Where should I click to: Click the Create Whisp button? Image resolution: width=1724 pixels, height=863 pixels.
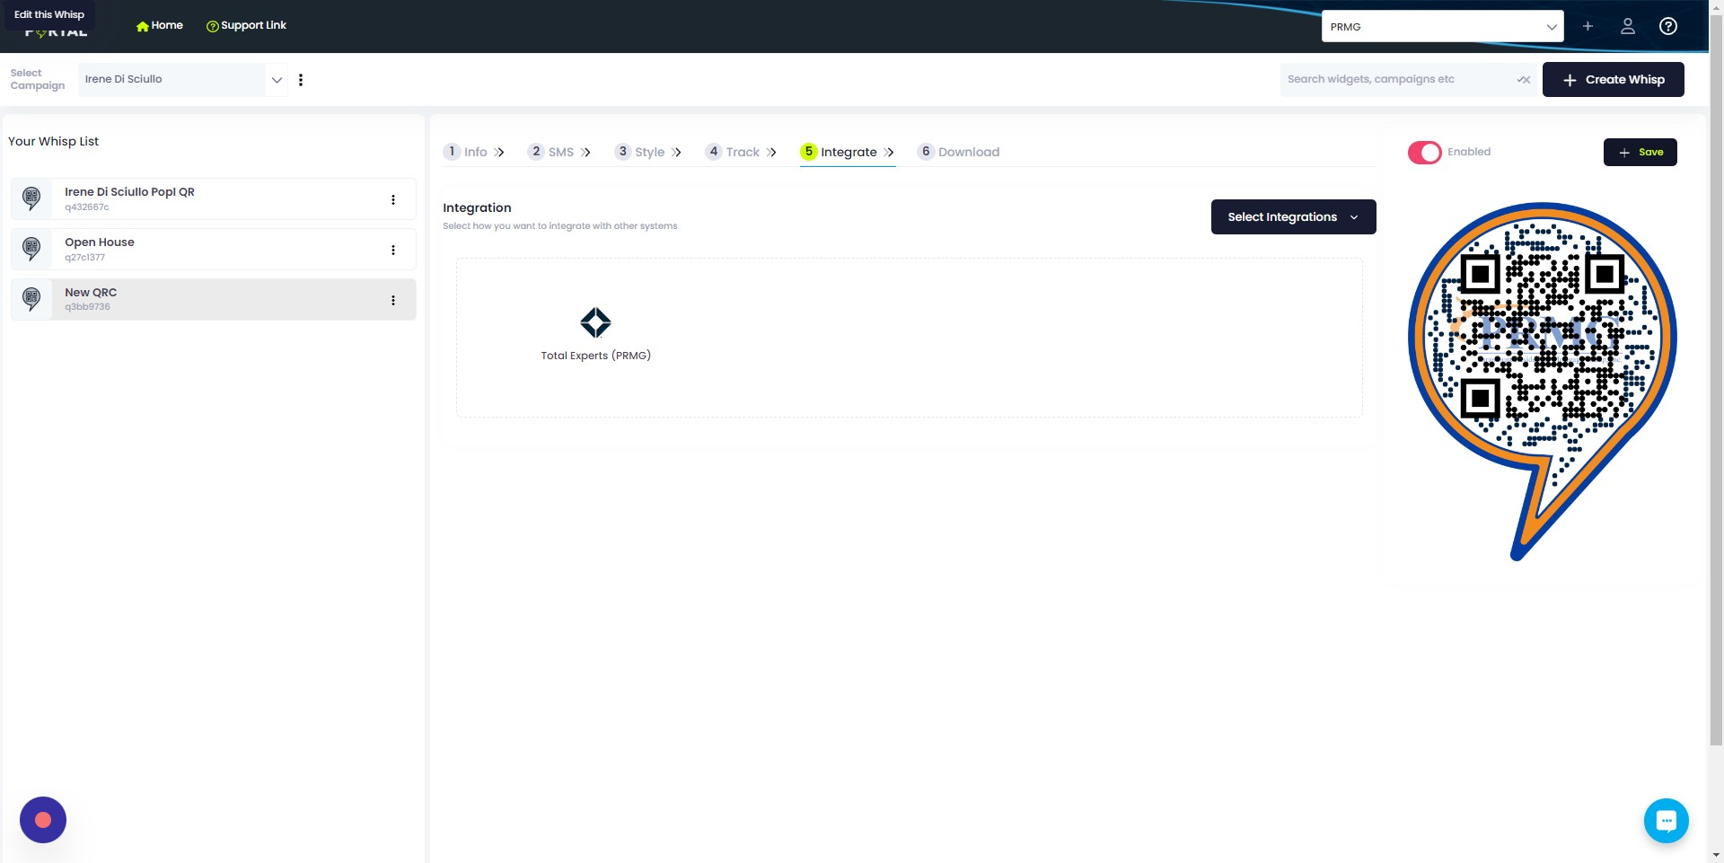[1613, 79]
